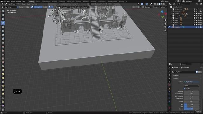Open the Modifier wrench properties tab

point(169,92)
